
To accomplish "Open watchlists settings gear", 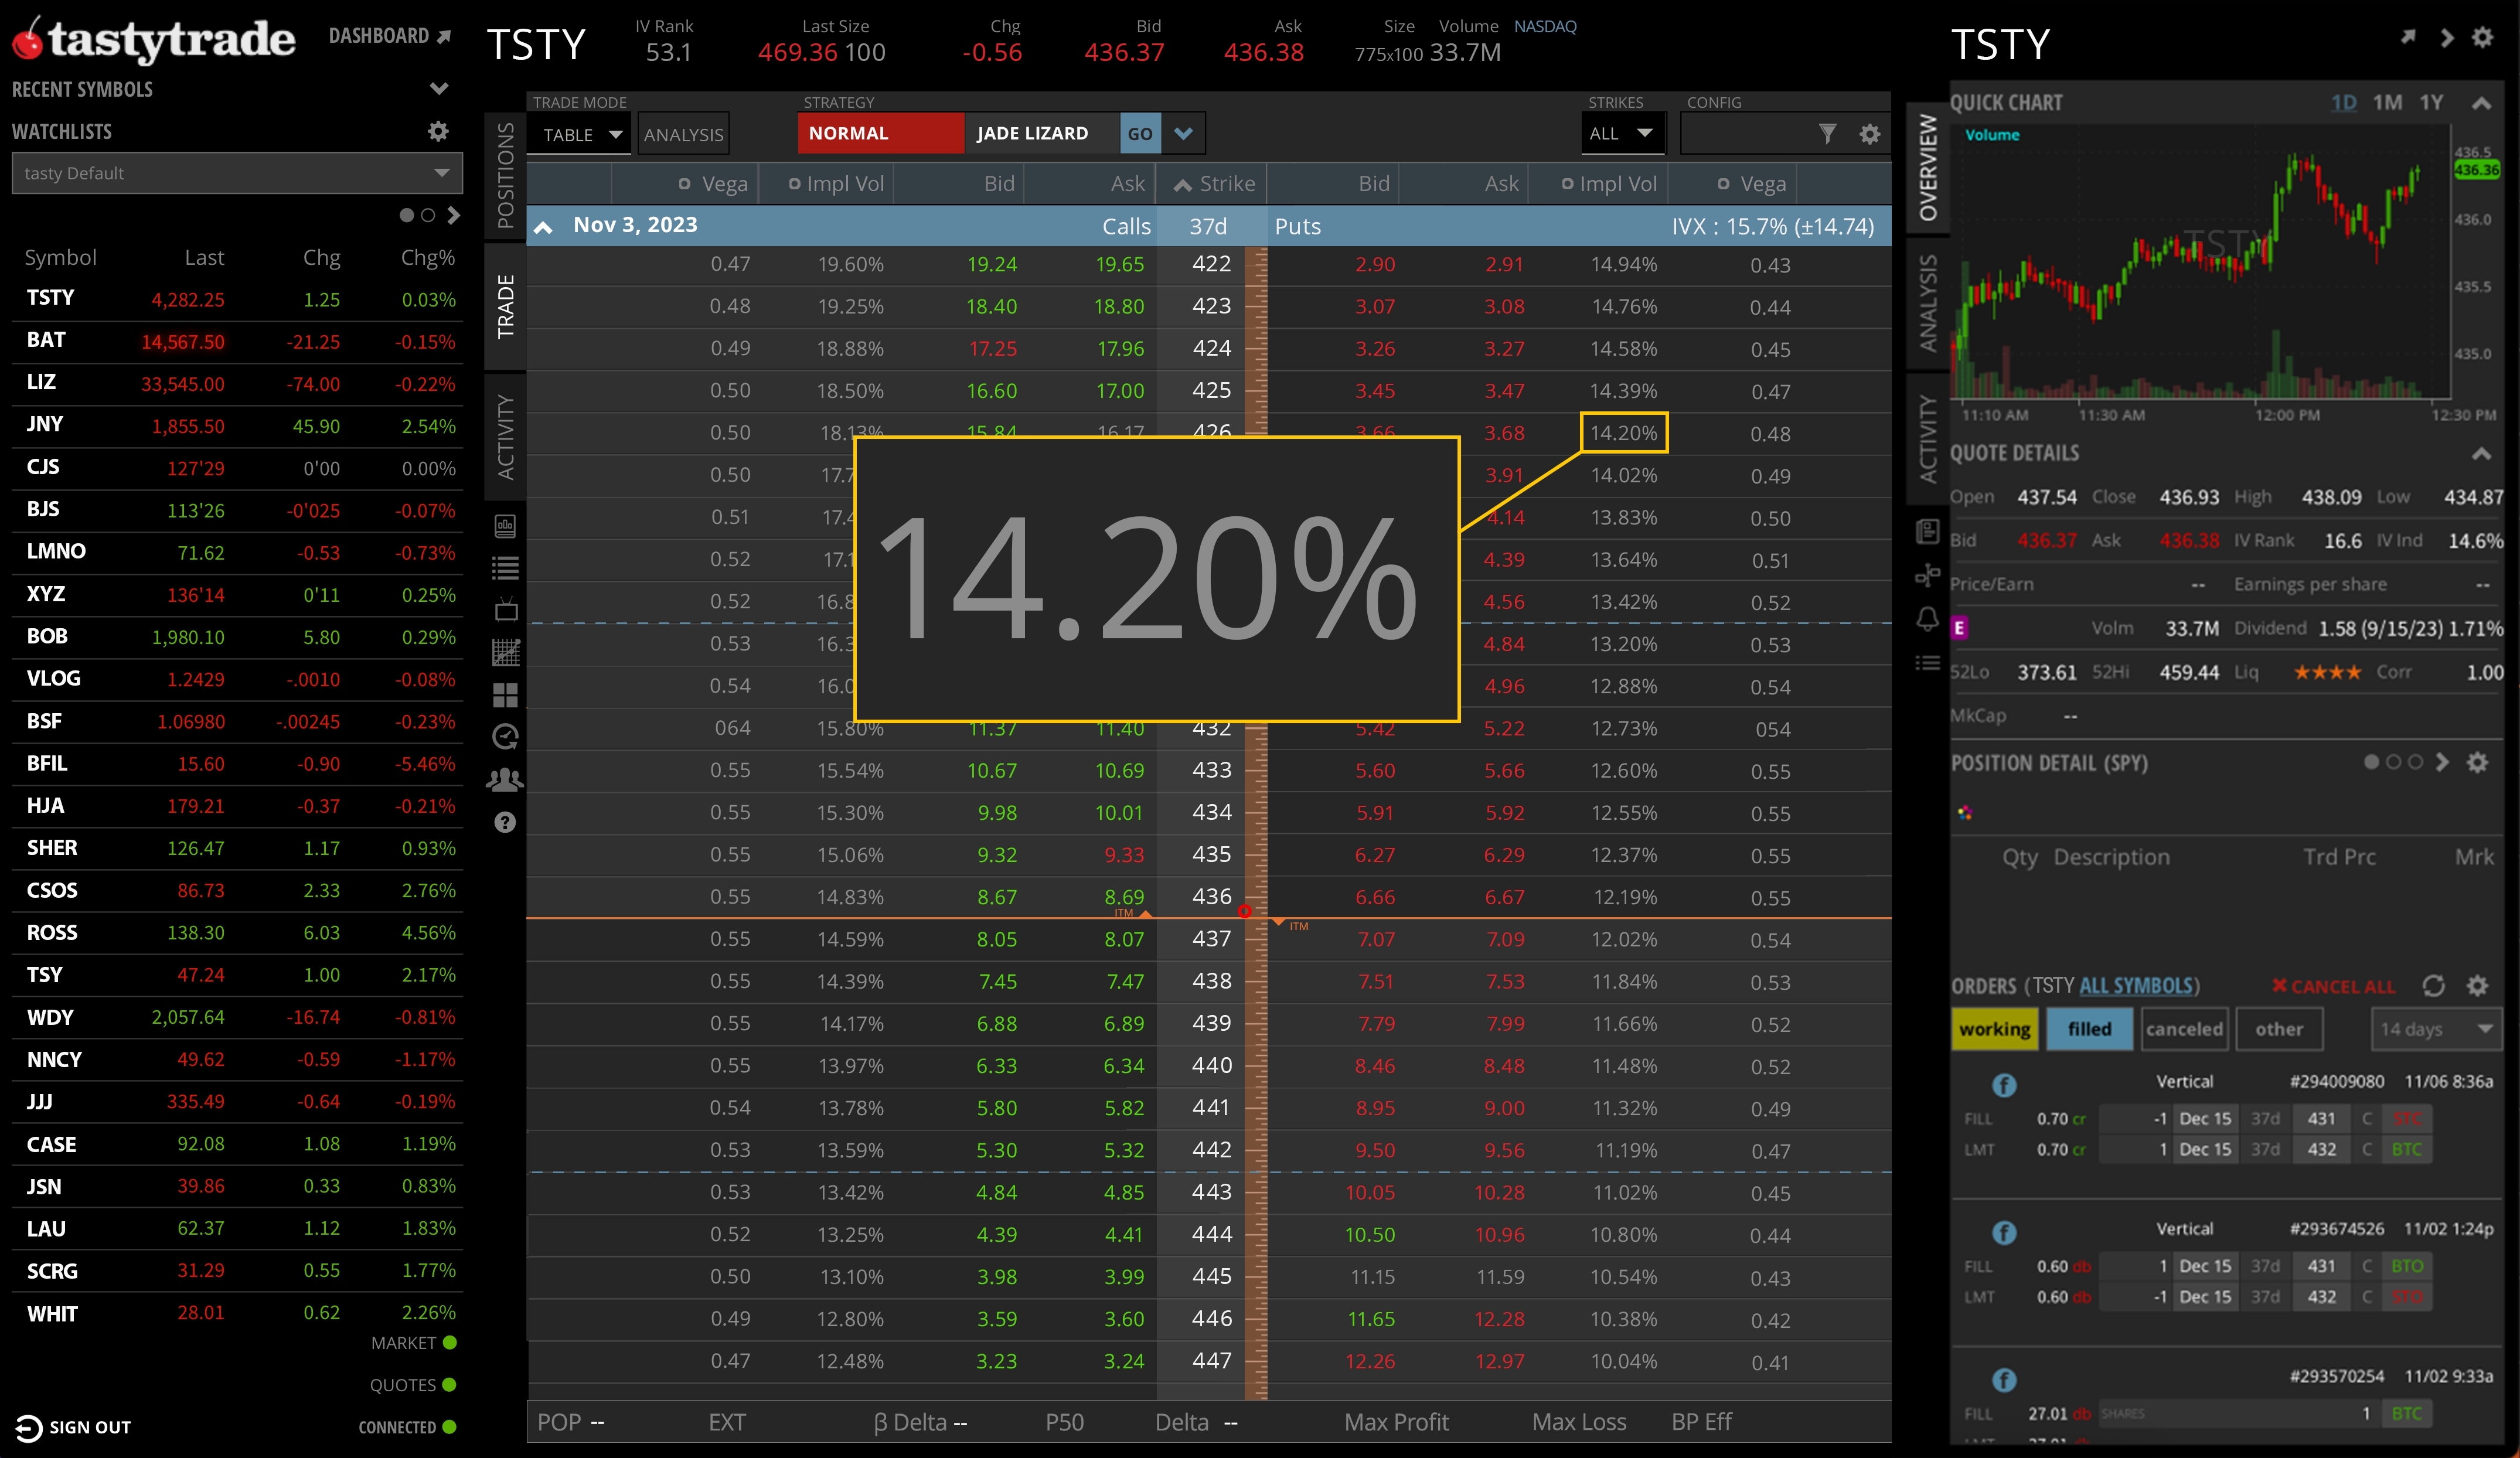I will [x=438, y=131].
